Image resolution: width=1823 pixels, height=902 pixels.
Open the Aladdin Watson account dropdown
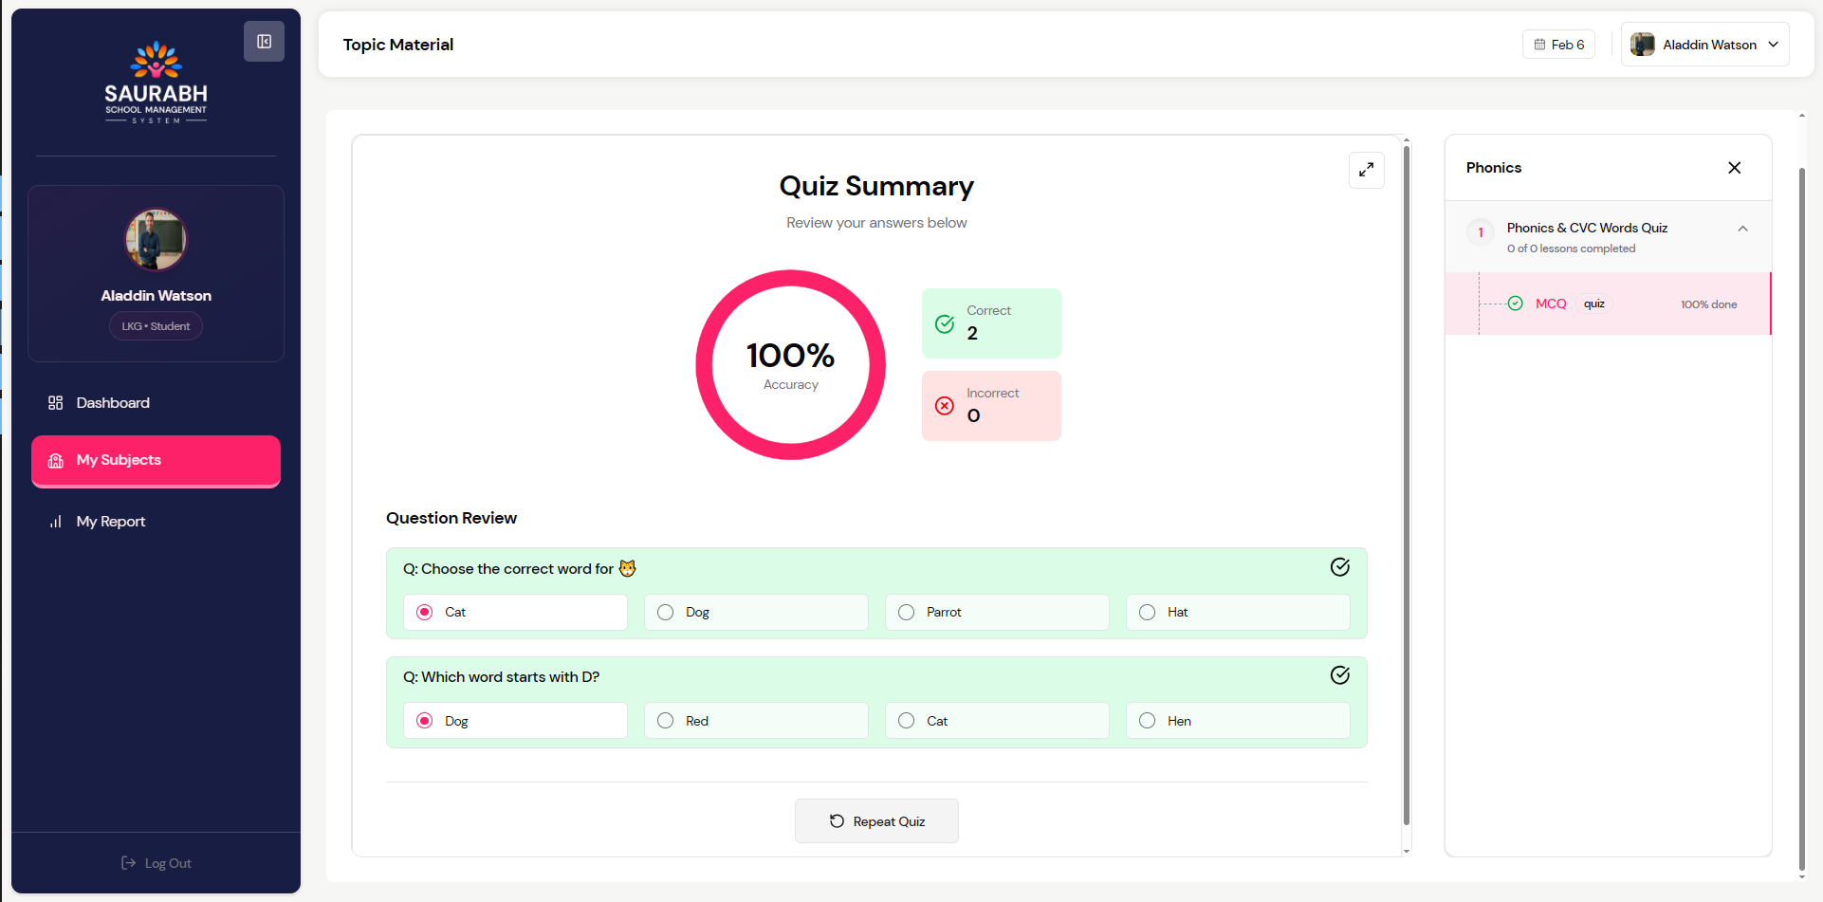(1704, 45)
